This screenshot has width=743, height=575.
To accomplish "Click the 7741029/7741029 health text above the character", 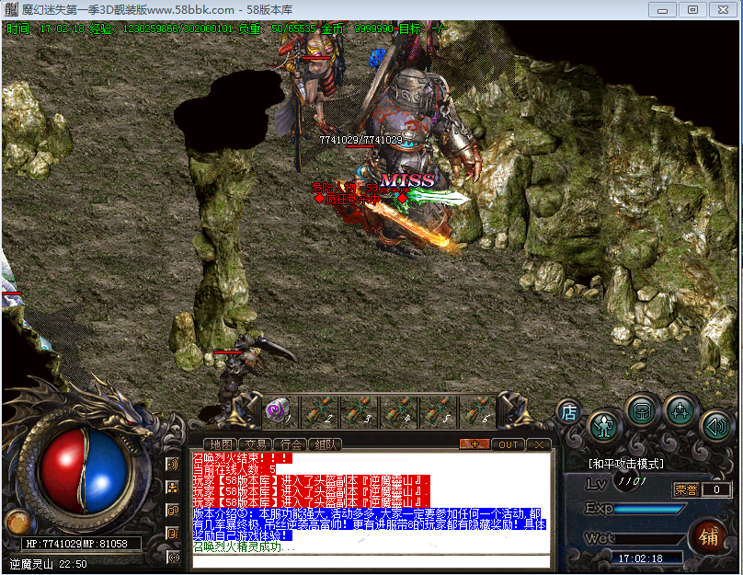I will [361, 140].
